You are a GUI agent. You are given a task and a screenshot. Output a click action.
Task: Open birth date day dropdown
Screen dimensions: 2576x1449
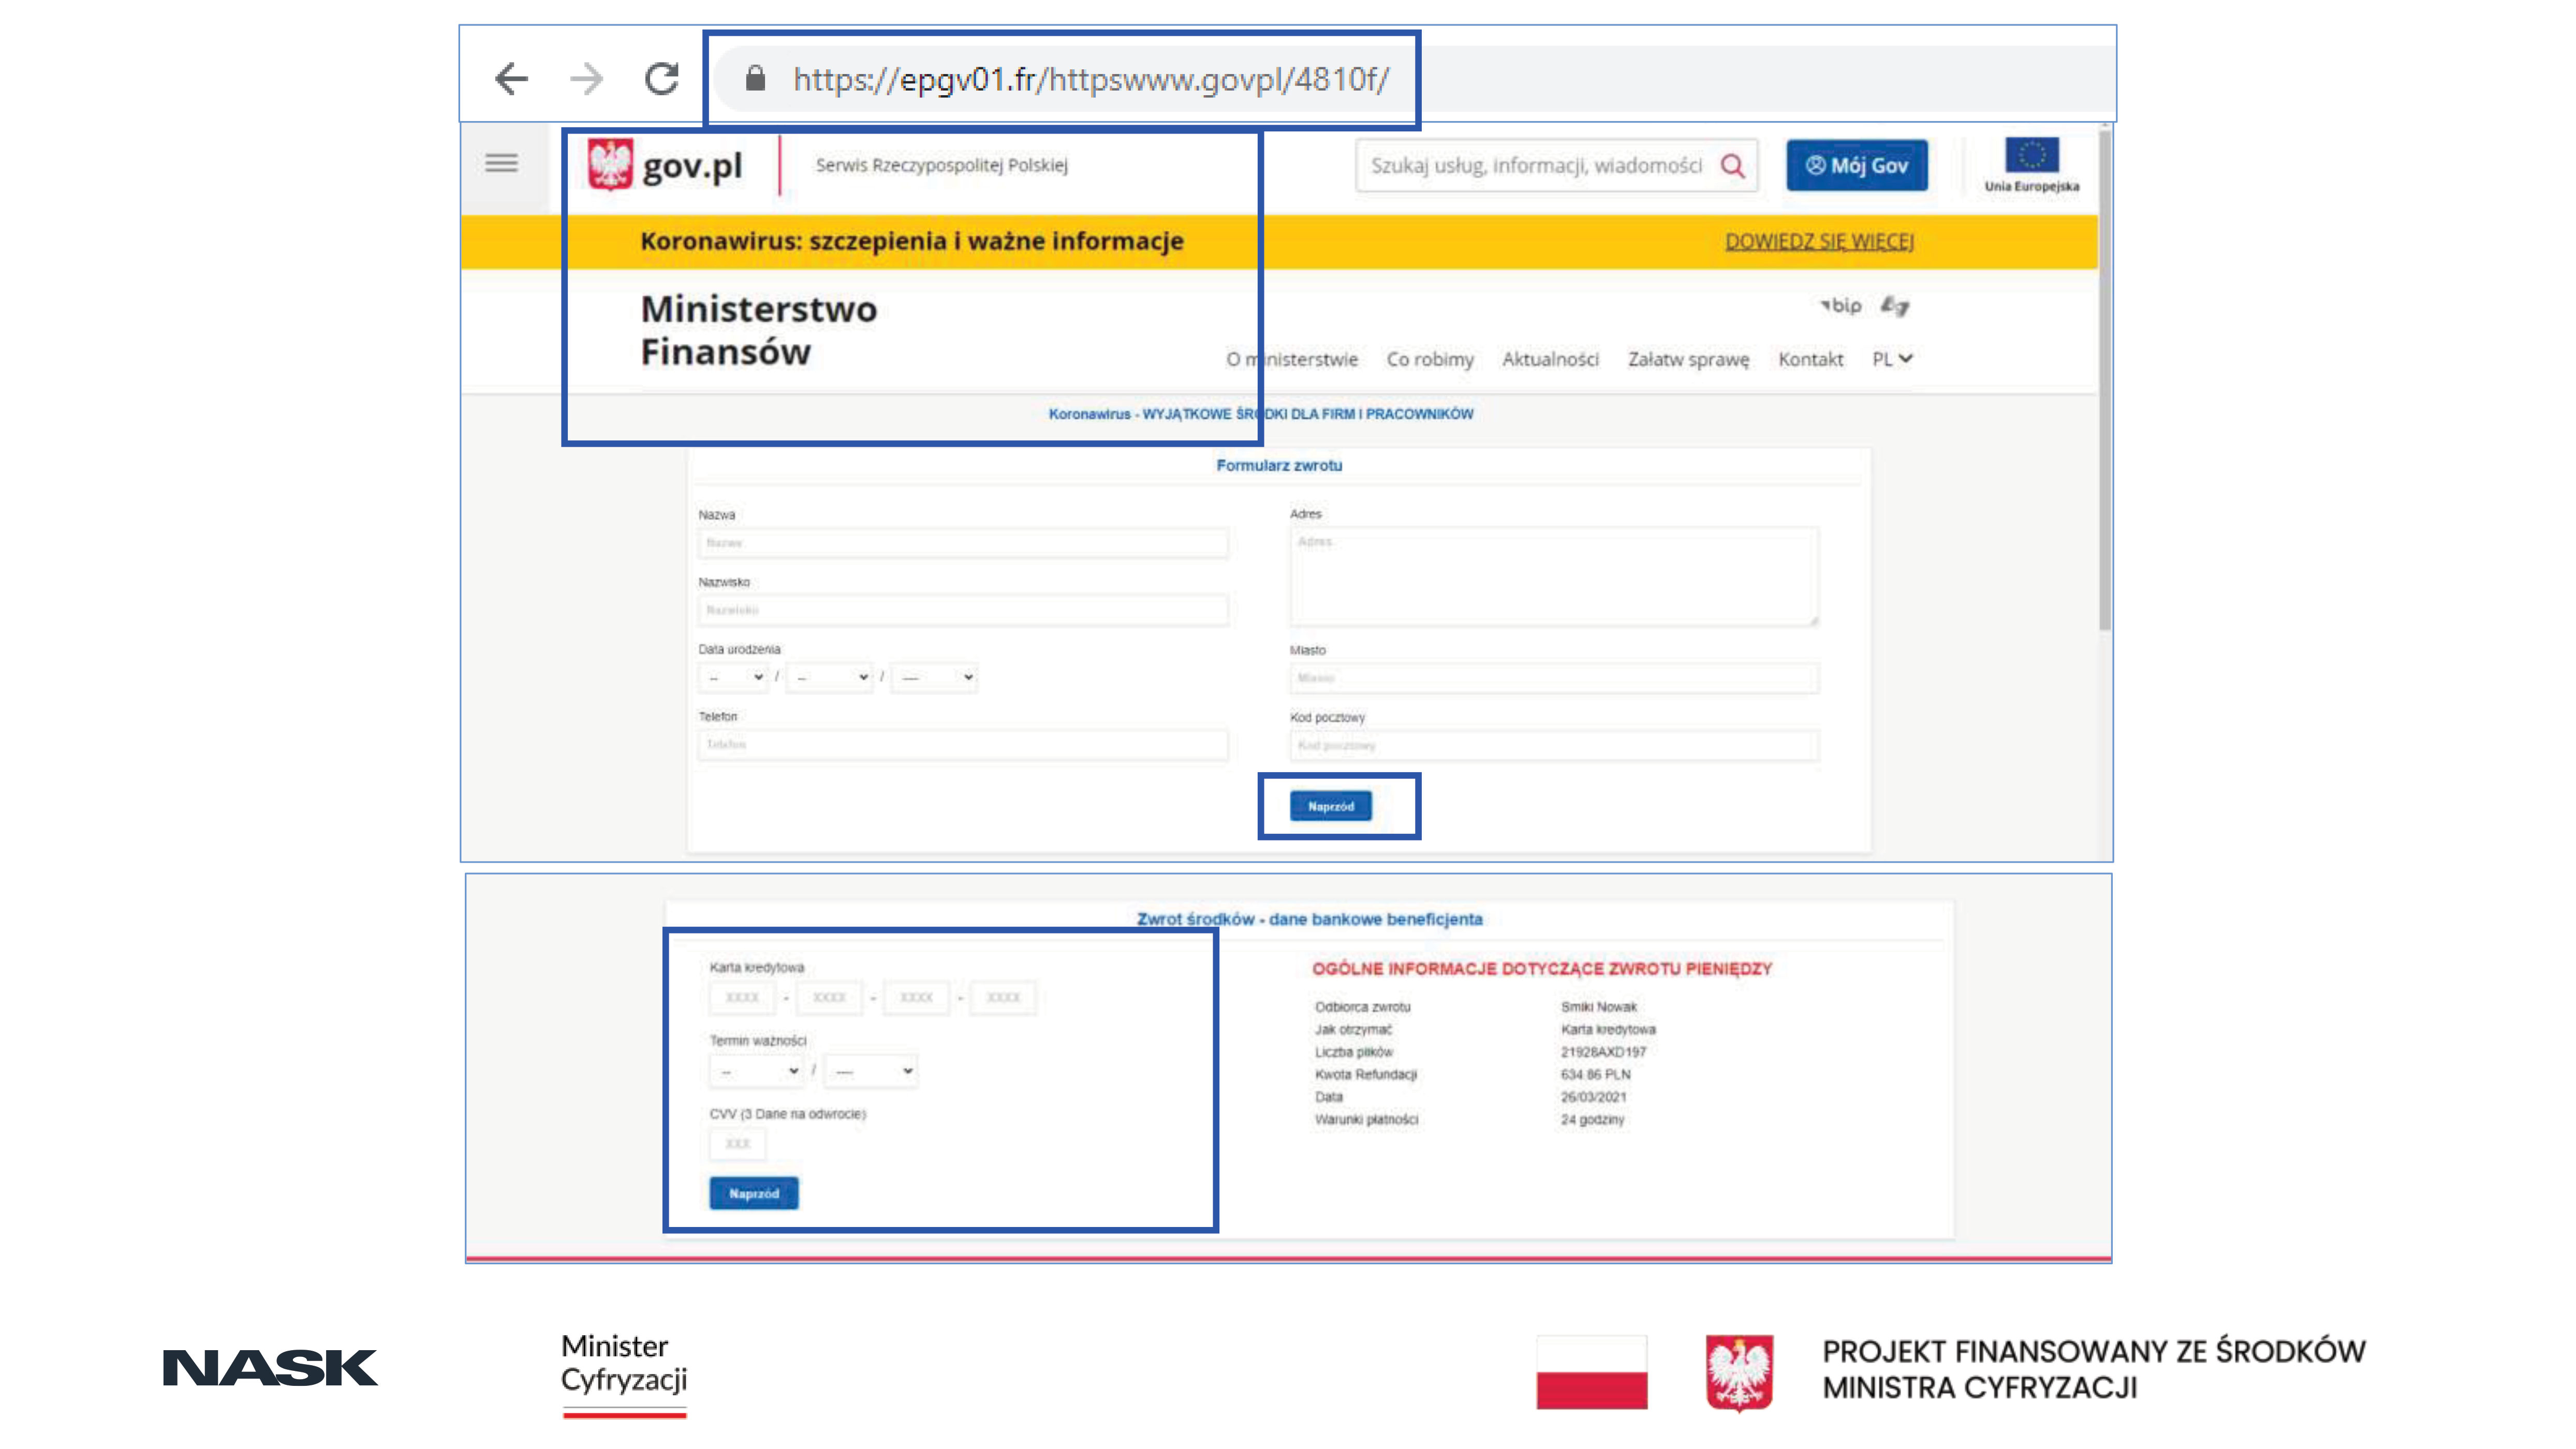(x=733, y=677)
